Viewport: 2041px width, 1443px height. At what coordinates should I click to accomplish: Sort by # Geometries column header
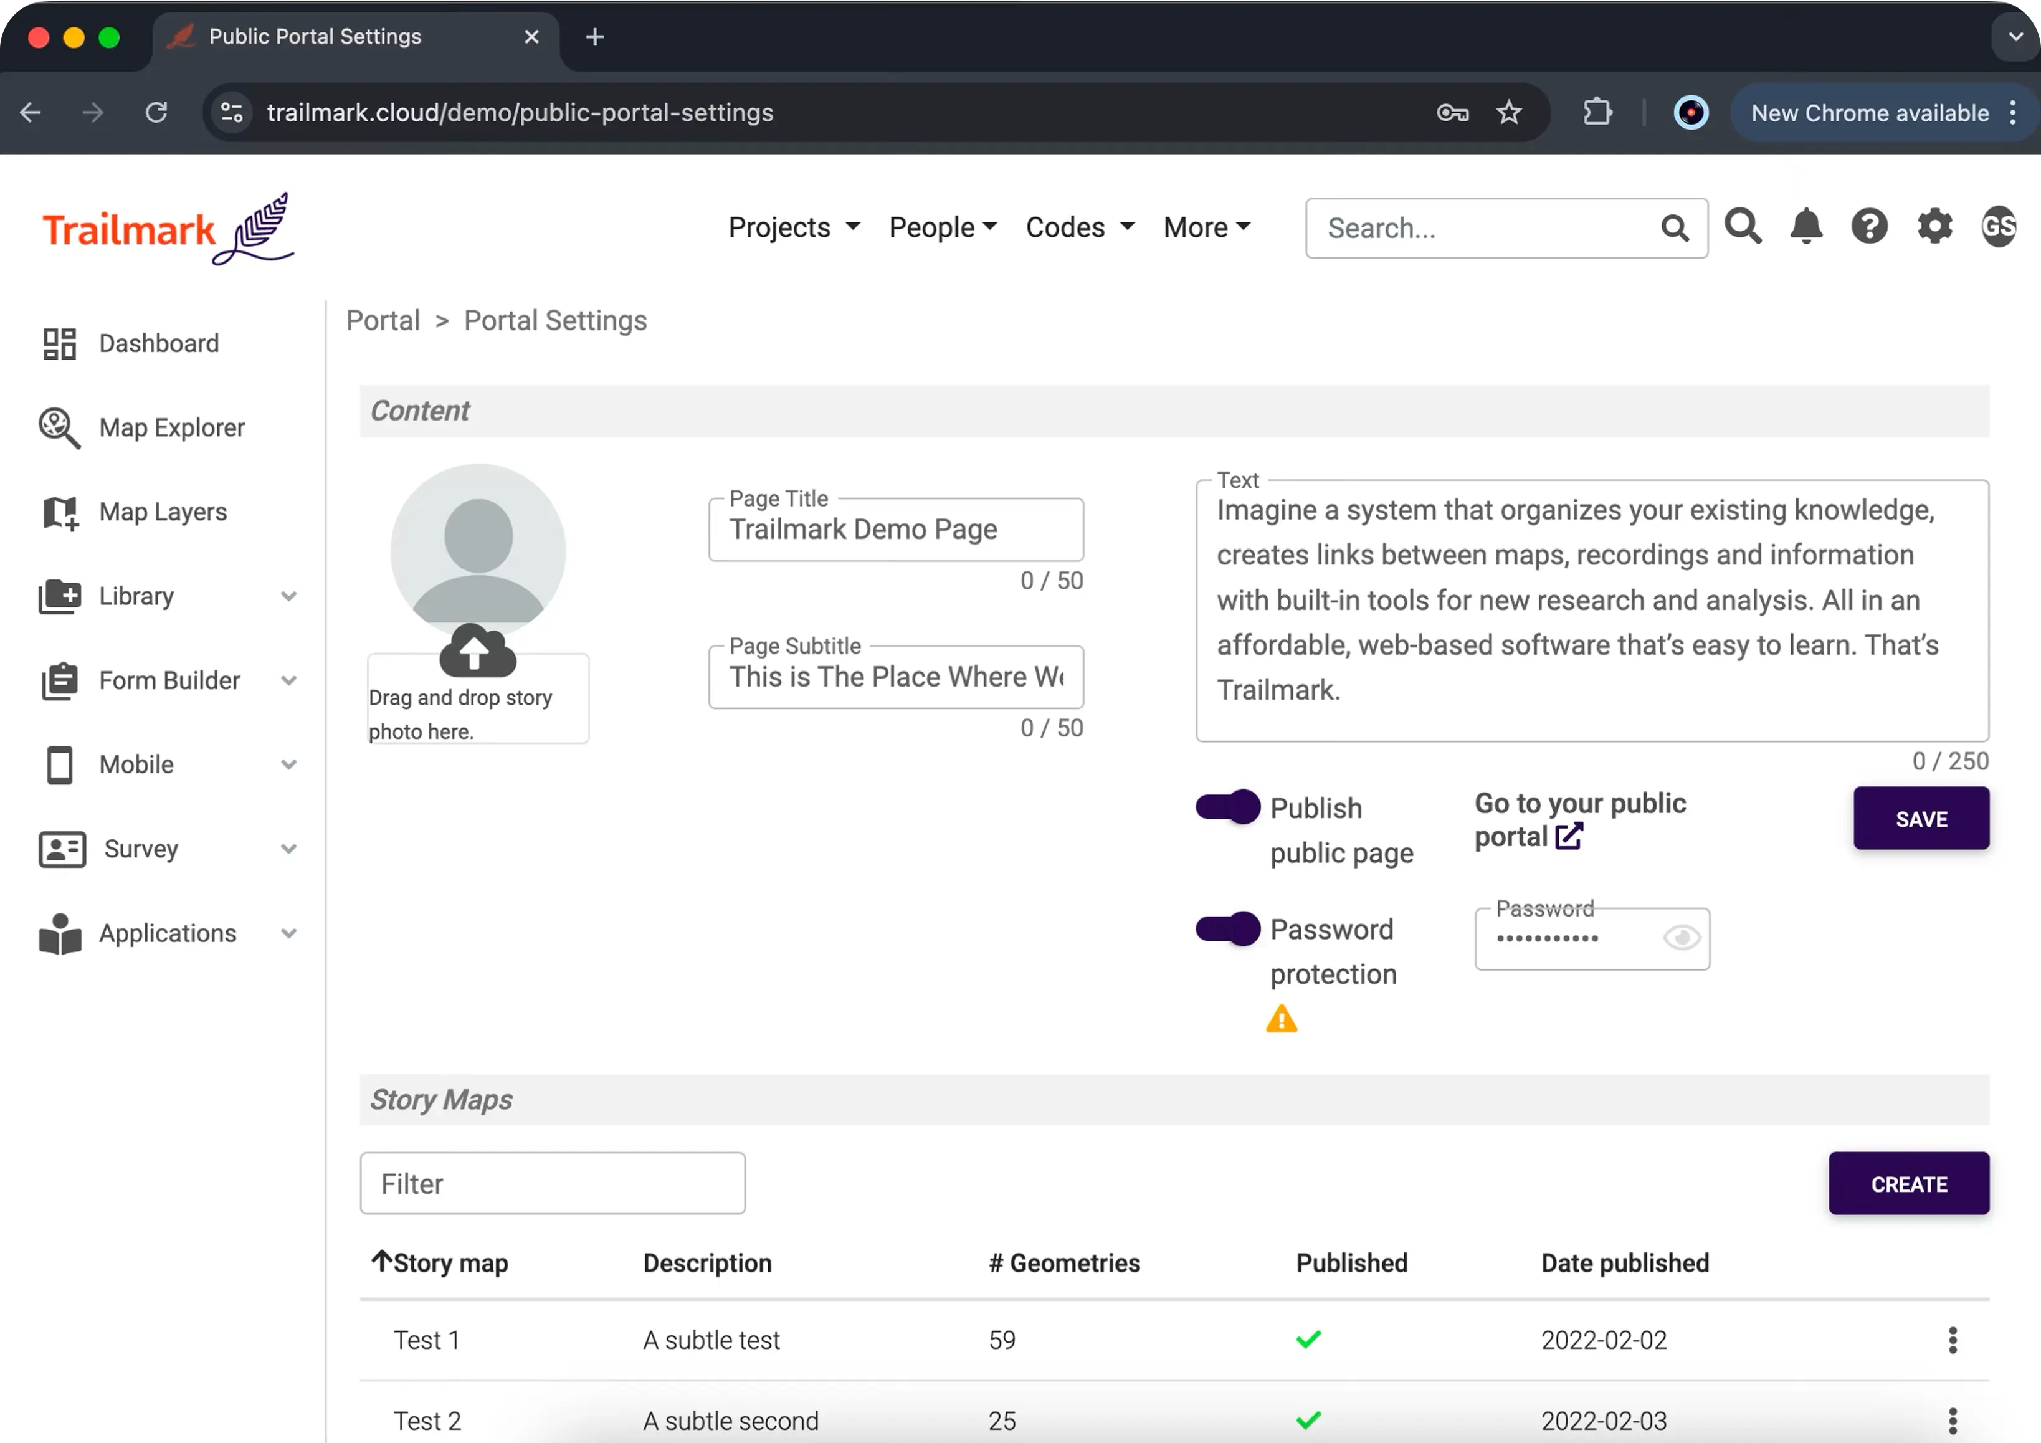tap(1064, 1262)
